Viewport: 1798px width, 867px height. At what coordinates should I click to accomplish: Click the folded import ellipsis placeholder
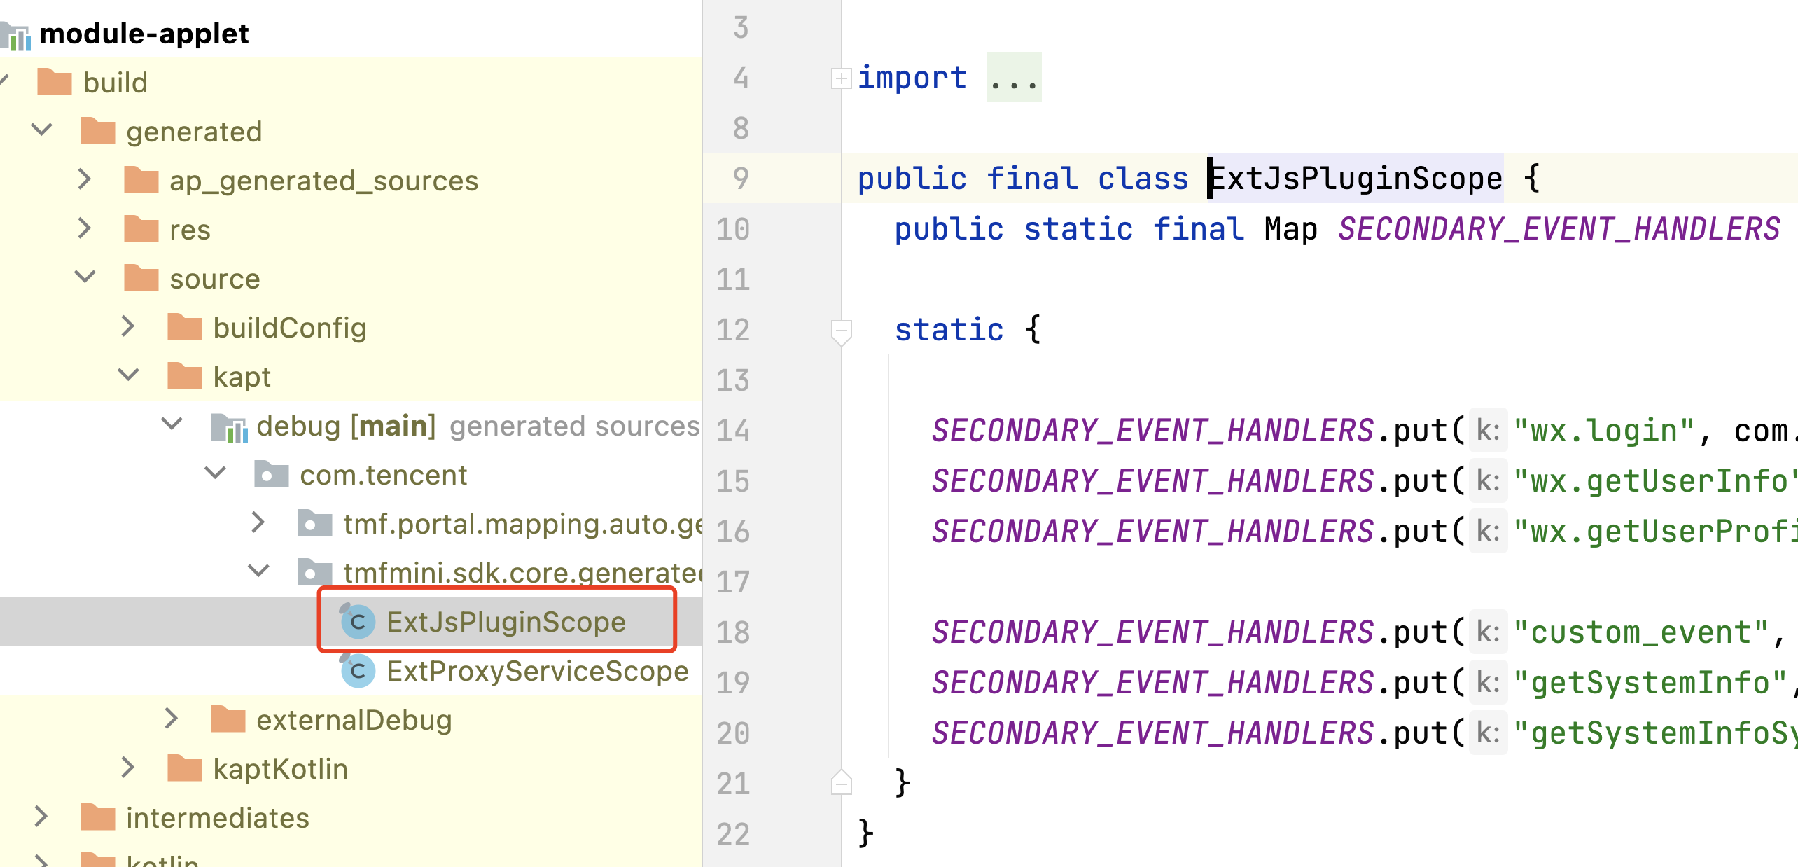coord(1013,78)
